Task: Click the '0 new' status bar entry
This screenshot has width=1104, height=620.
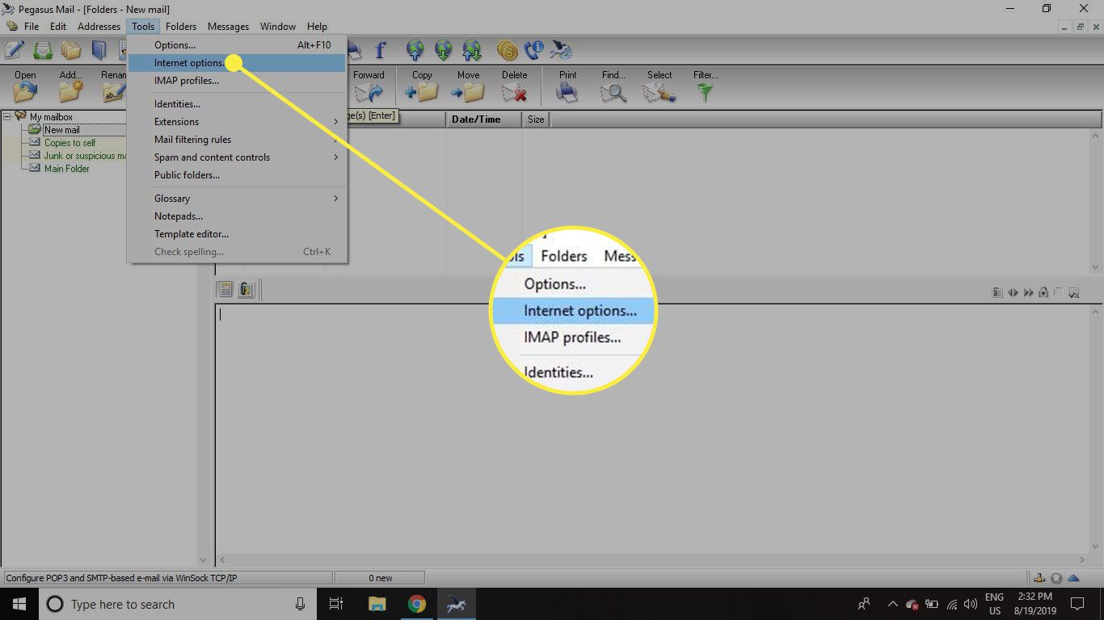Action: [x=380, y=578]
